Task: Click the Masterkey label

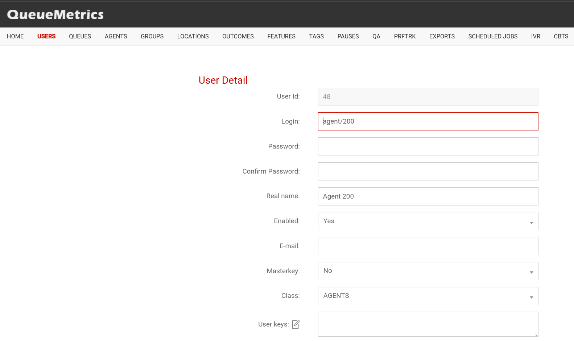Action: [283, 271]
